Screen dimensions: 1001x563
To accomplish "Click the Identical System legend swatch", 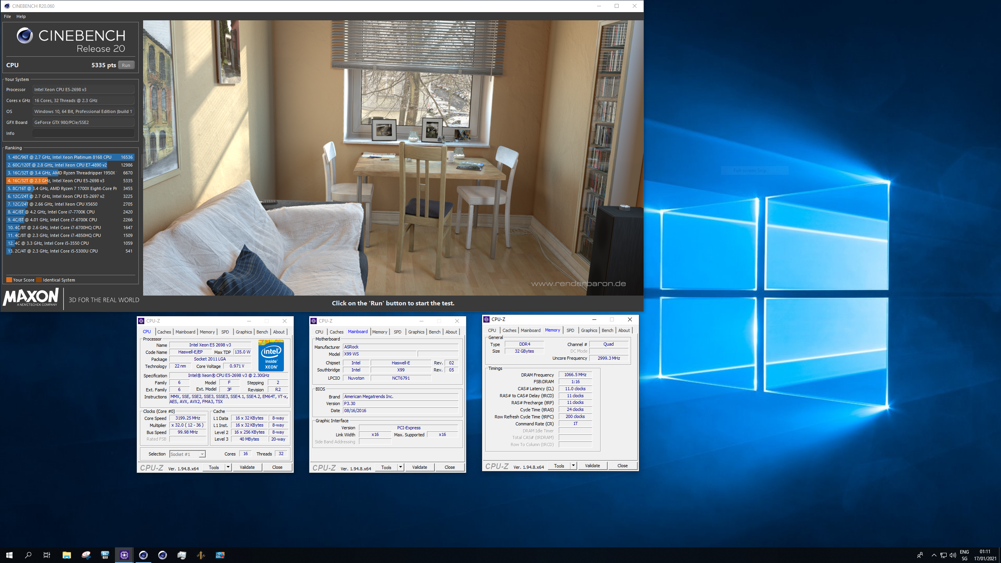I will point(39,280).
